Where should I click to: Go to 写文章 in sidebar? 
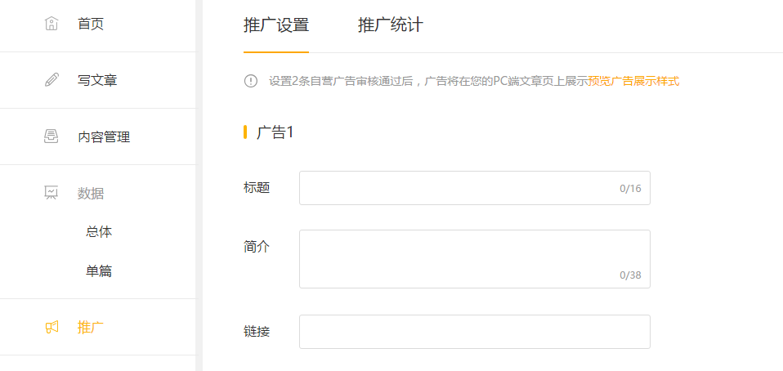pos(98,80)
